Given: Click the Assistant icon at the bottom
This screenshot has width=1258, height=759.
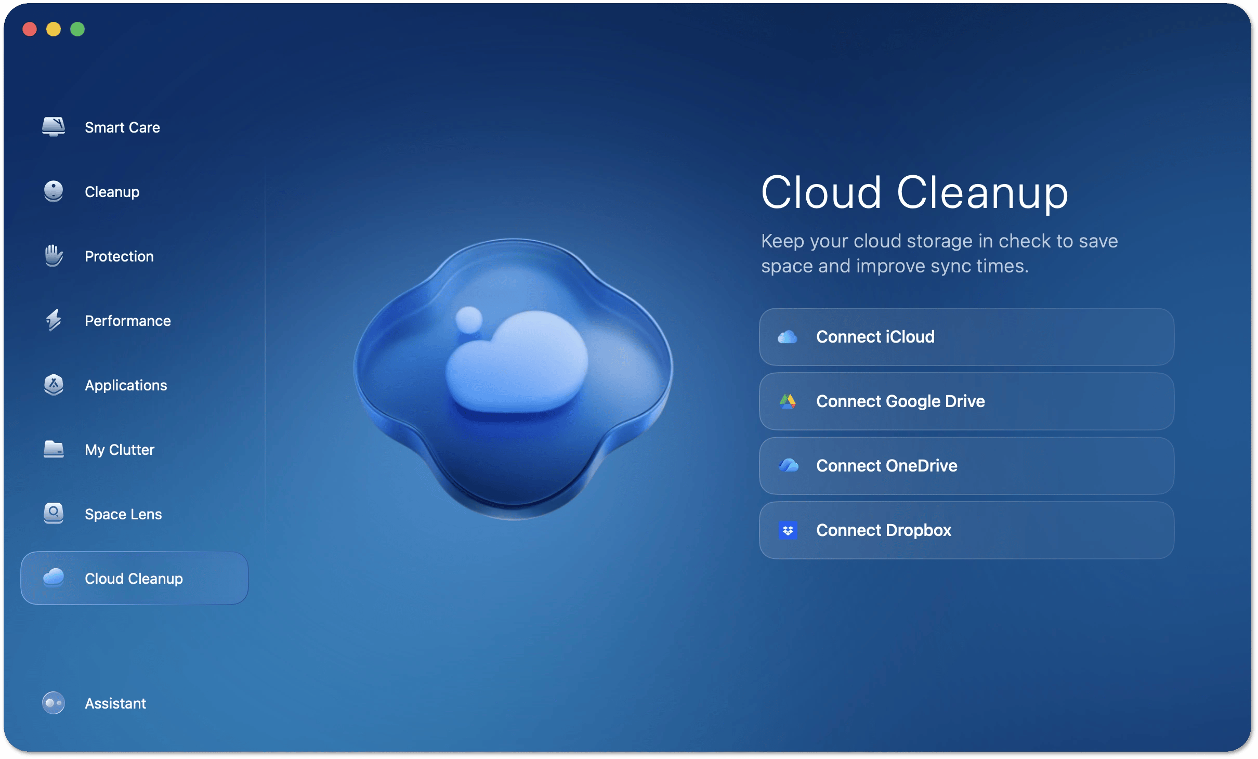Looking at the screenshot, I should [54, 703].
